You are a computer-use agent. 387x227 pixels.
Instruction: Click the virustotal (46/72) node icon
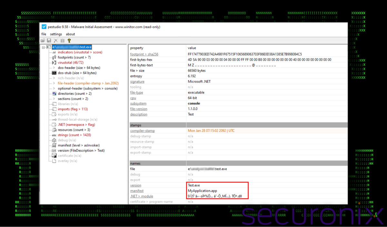54,63
